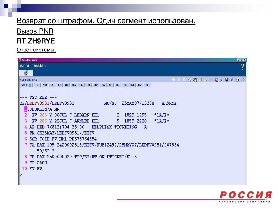Image resolution: width=278 pixels, height=208 pixels.
Task: Click the highlighted passenger number 1
Action: coord(26,109)
